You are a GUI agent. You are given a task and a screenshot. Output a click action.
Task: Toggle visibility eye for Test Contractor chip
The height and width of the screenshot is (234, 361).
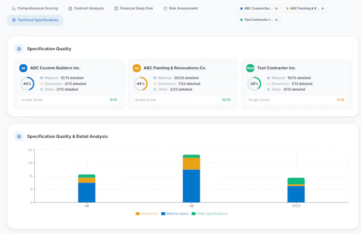coord(277,20)
